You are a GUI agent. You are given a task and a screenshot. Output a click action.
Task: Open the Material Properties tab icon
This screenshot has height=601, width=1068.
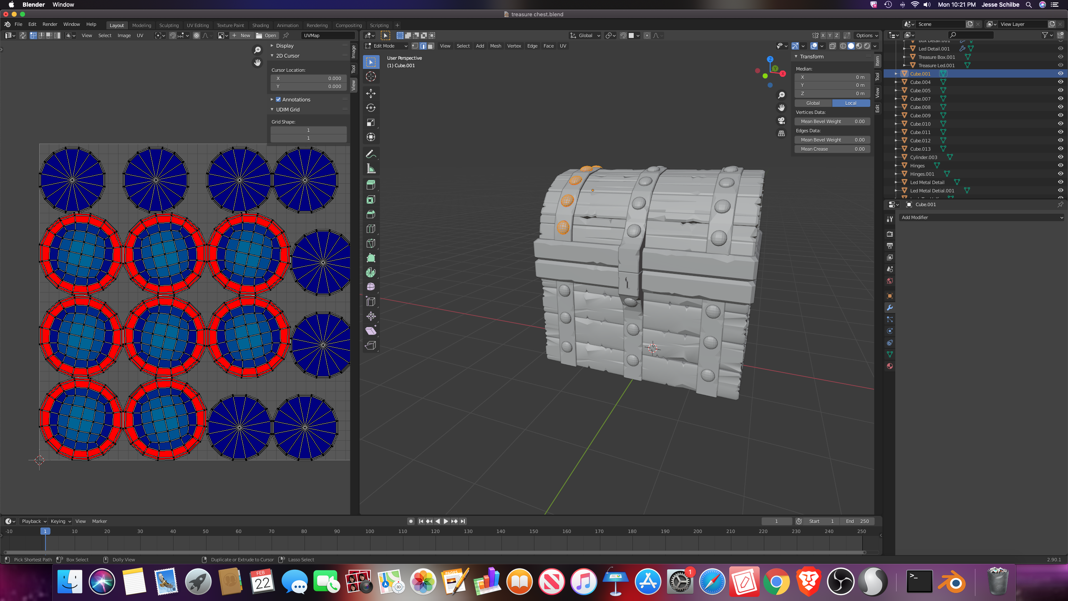point(889,366)
